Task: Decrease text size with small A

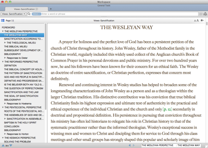Action: [195, 21]
